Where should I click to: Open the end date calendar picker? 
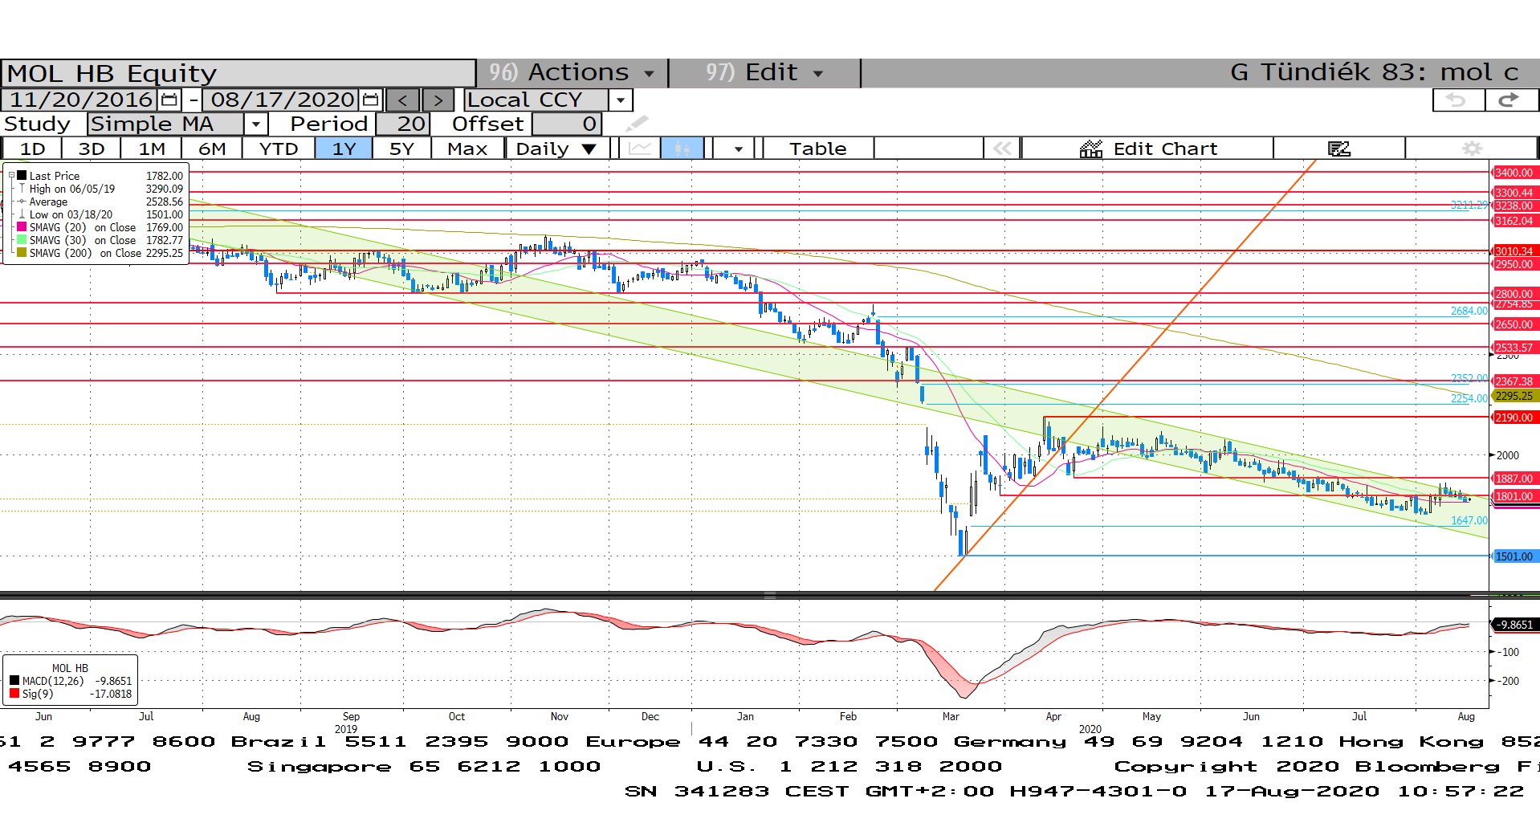pos(370,100)
